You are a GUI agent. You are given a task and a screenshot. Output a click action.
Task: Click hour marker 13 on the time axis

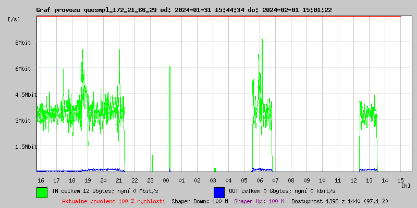(x=369, y=180)
